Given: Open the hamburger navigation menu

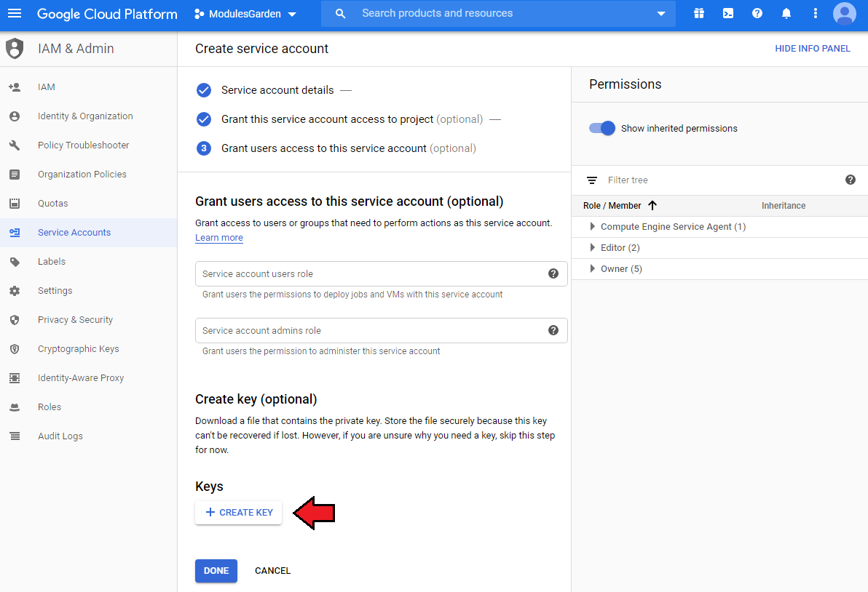Looking at the screenshot, I should click(x=15, y=13).
